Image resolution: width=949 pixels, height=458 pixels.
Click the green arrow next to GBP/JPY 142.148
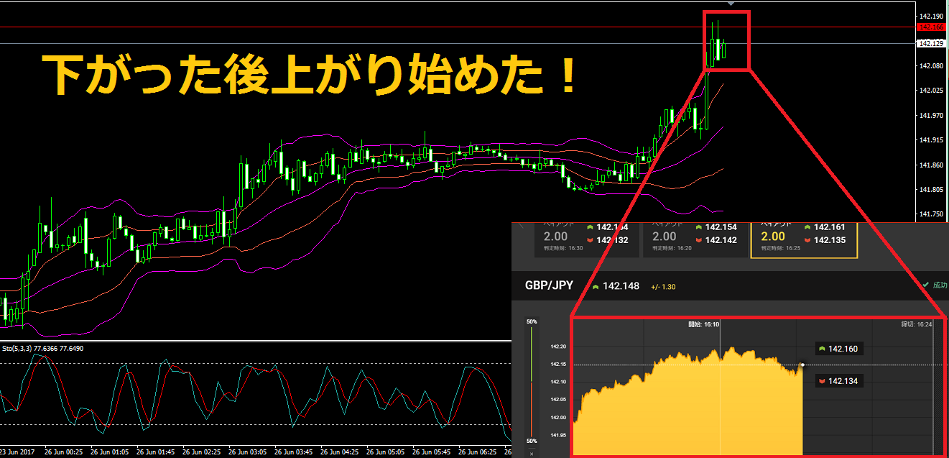(595, 286)
